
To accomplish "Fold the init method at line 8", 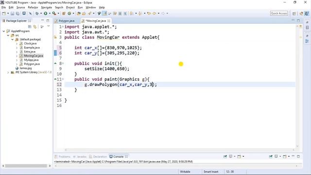I will 63,64.
